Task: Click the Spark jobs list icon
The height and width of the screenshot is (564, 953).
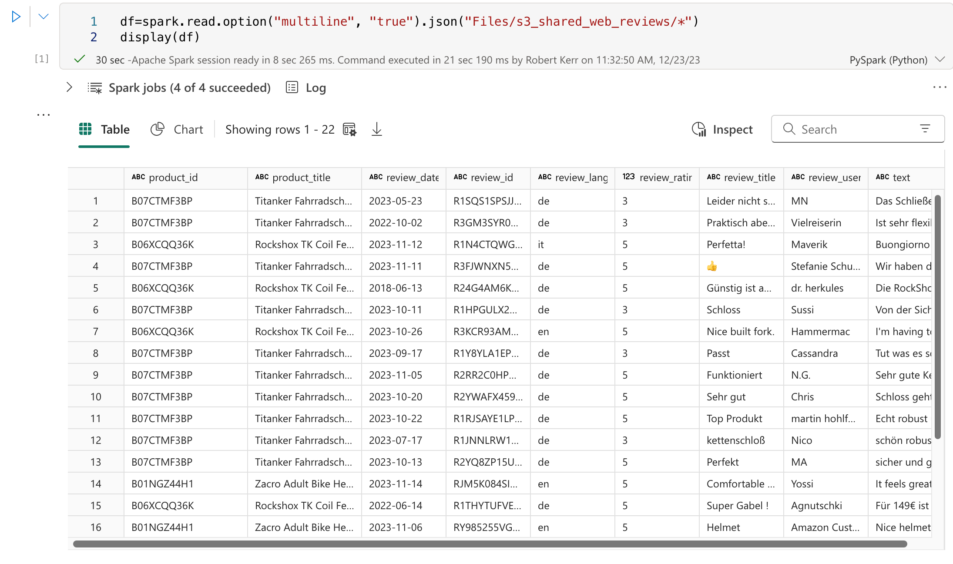Action: (94, 88)
